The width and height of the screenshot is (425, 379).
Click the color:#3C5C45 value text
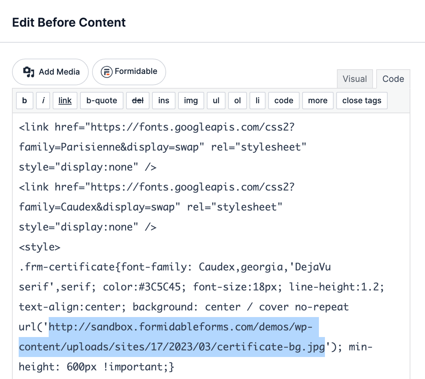144,287
